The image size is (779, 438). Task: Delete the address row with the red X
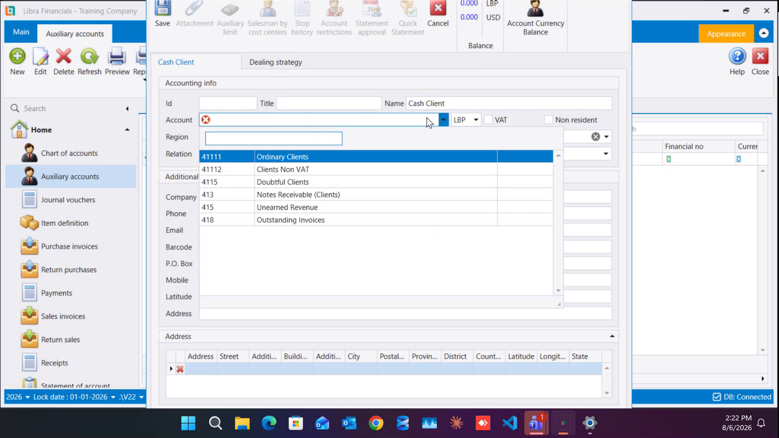[x=180, y=369]
